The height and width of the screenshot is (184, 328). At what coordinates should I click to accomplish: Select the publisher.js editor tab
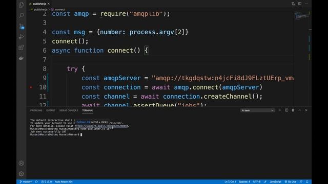[x=39, y=4]
